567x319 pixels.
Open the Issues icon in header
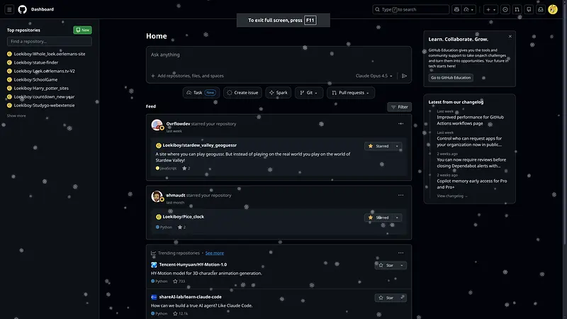click(x=505, y=9)
